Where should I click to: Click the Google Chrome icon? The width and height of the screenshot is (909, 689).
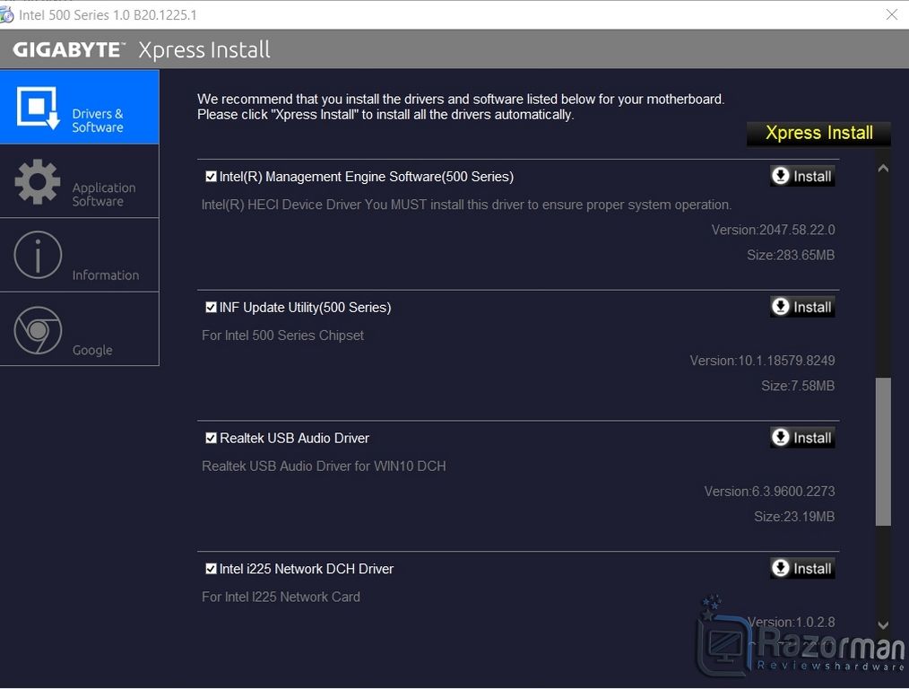[38, 330]
